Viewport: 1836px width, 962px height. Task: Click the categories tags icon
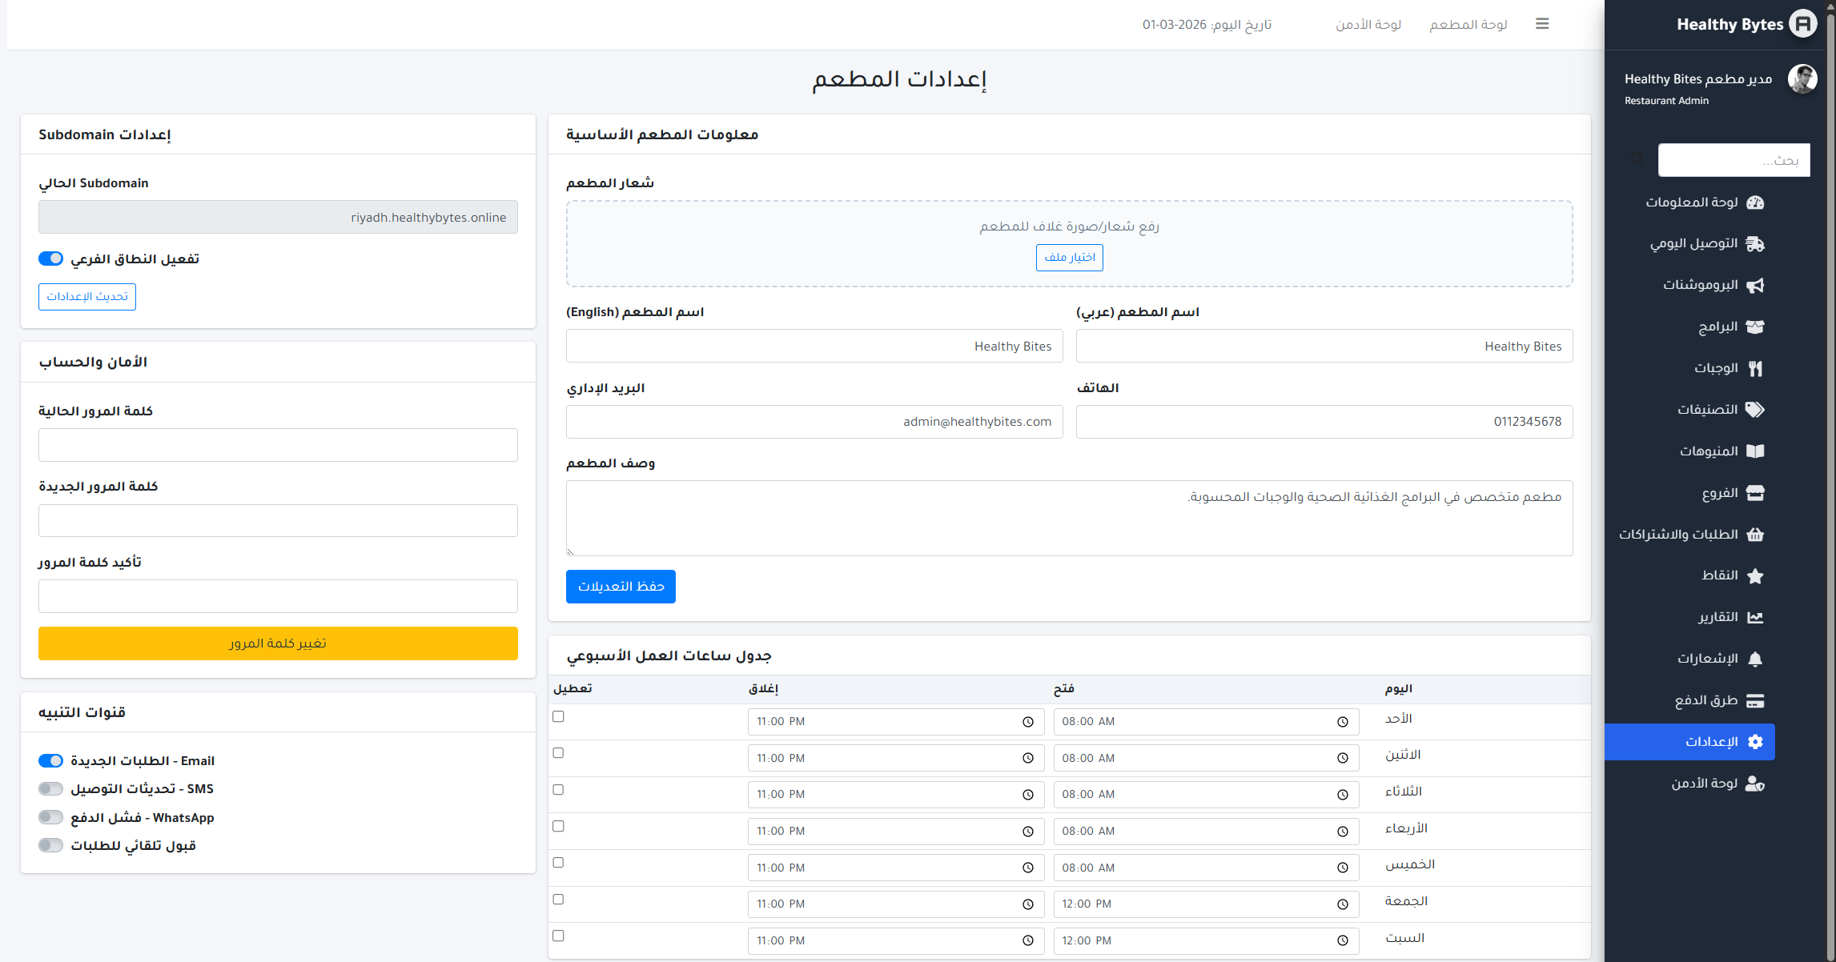pos(1754,410)
